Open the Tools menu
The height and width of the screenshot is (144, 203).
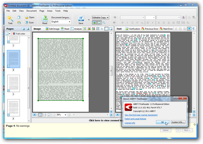[58, 11]
